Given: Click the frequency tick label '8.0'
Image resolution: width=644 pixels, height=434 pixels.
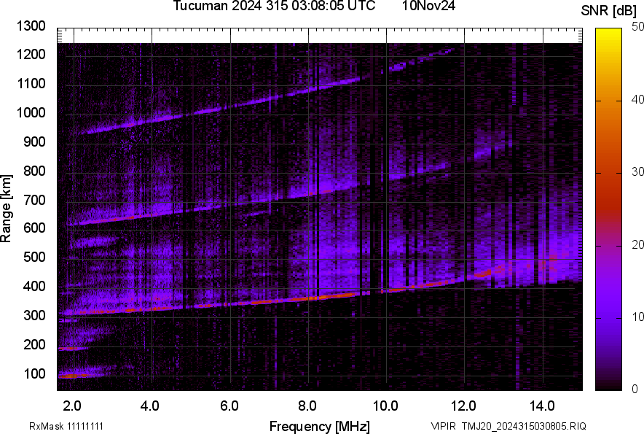Looking at the screenshot, I should pyautogui.click(x=307, y=406).
